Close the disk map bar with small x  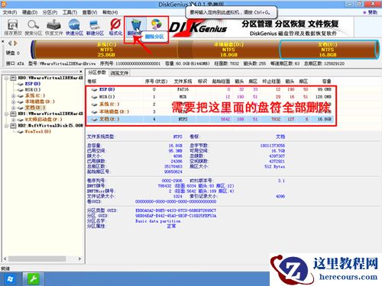3,41
